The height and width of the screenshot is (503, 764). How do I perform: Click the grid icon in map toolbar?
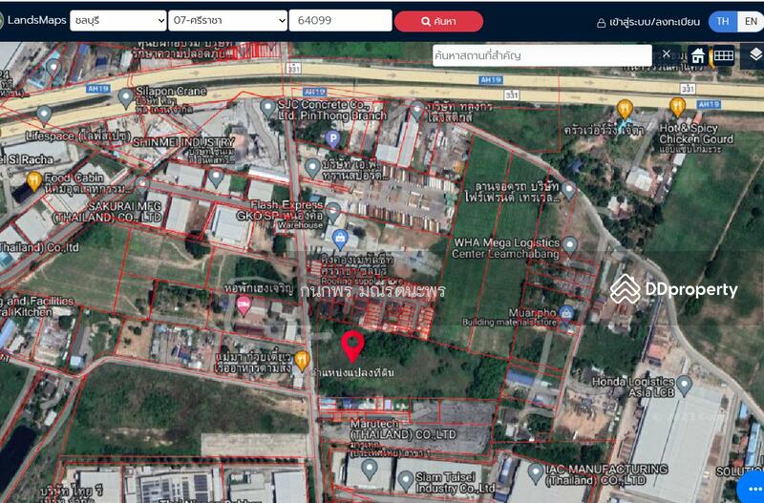coord(724,55)
